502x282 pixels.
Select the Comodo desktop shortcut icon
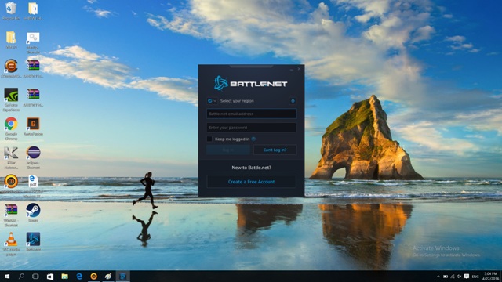pyautogui.click(x=11, y=69)
